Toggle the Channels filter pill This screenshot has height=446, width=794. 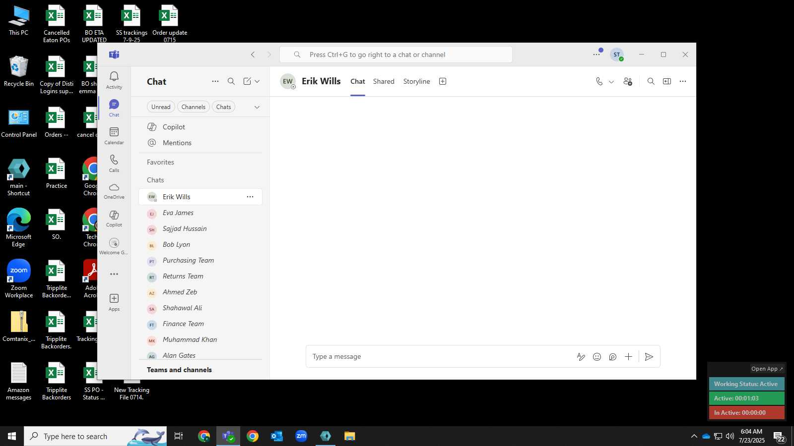pos(194,107)
